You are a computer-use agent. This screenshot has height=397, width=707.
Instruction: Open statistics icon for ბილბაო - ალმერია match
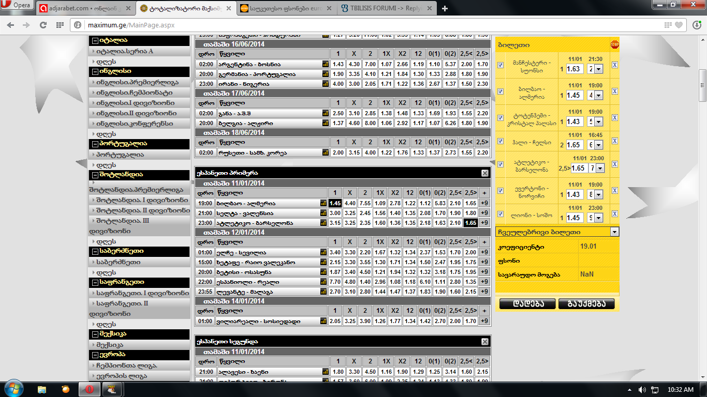pos(323,204)
